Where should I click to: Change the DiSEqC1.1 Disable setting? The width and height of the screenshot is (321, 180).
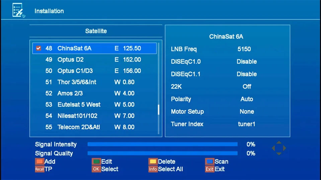click(247, 74)
